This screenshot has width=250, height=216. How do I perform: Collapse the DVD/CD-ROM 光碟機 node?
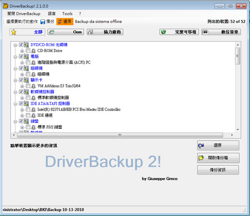point(15,45)
